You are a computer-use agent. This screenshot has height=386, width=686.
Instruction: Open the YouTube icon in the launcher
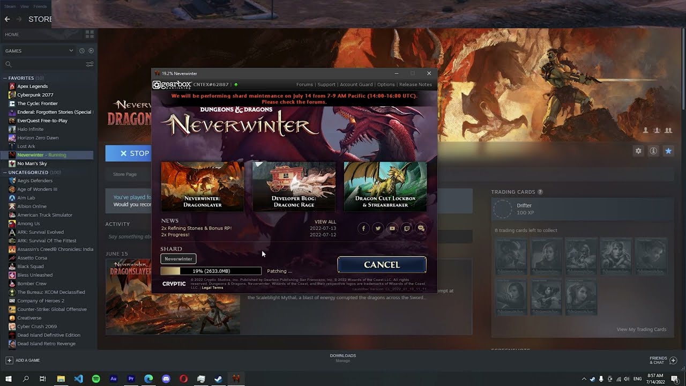pyautogui.click(x=392, y=228)
